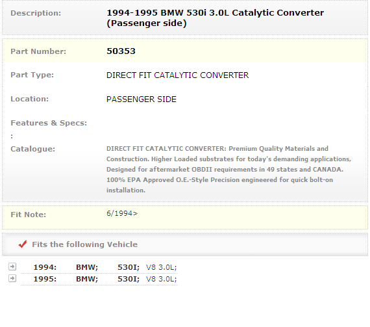Select the 1994 year label
This screenshot has height=327, width=370.
(x=45, y=267)
